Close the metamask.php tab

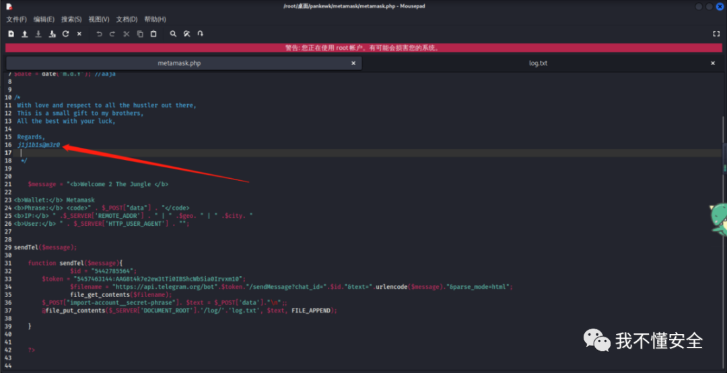pos(353,63)
